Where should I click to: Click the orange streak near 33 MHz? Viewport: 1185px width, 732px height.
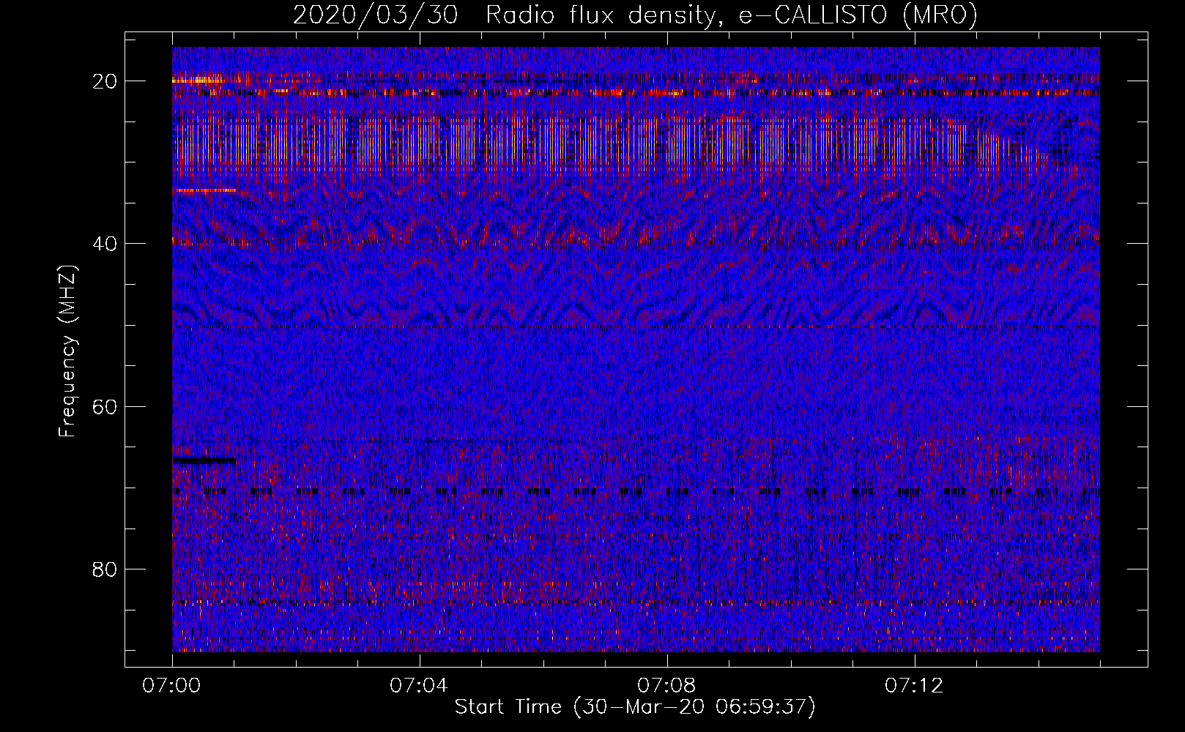(204, 190)
